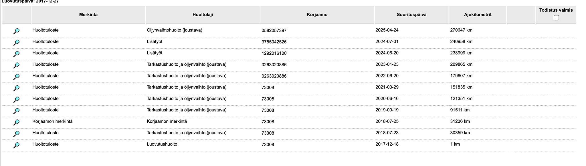Open magnifier for Lisätyöt entry dated 2024-07-01
The height and width of the screenshot is (166, 586).
coord(16,43)
